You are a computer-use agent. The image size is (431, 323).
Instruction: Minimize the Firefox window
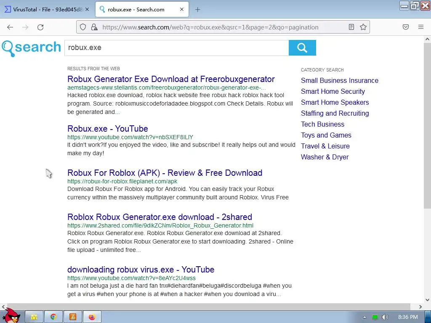click(404, 5)
